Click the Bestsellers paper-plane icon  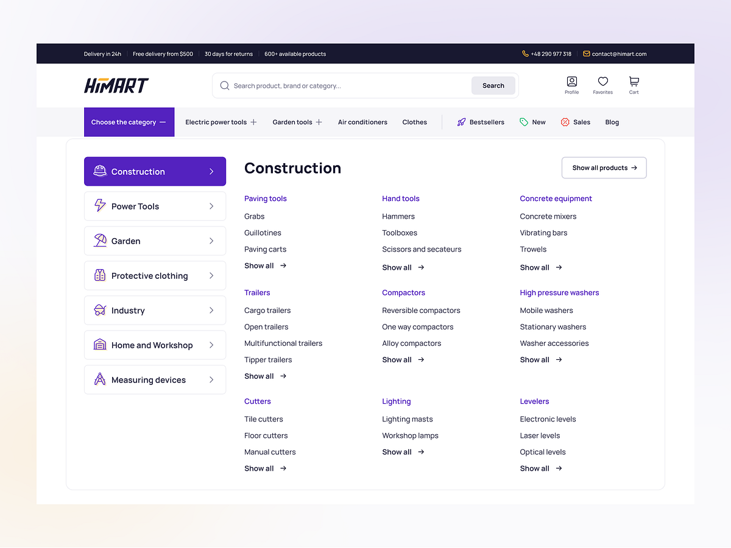click(461, 122)
